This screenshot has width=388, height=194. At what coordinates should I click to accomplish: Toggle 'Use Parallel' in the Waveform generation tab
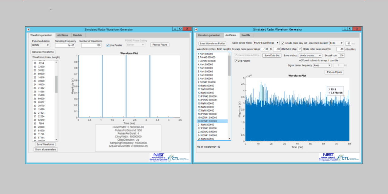(108, 45)
